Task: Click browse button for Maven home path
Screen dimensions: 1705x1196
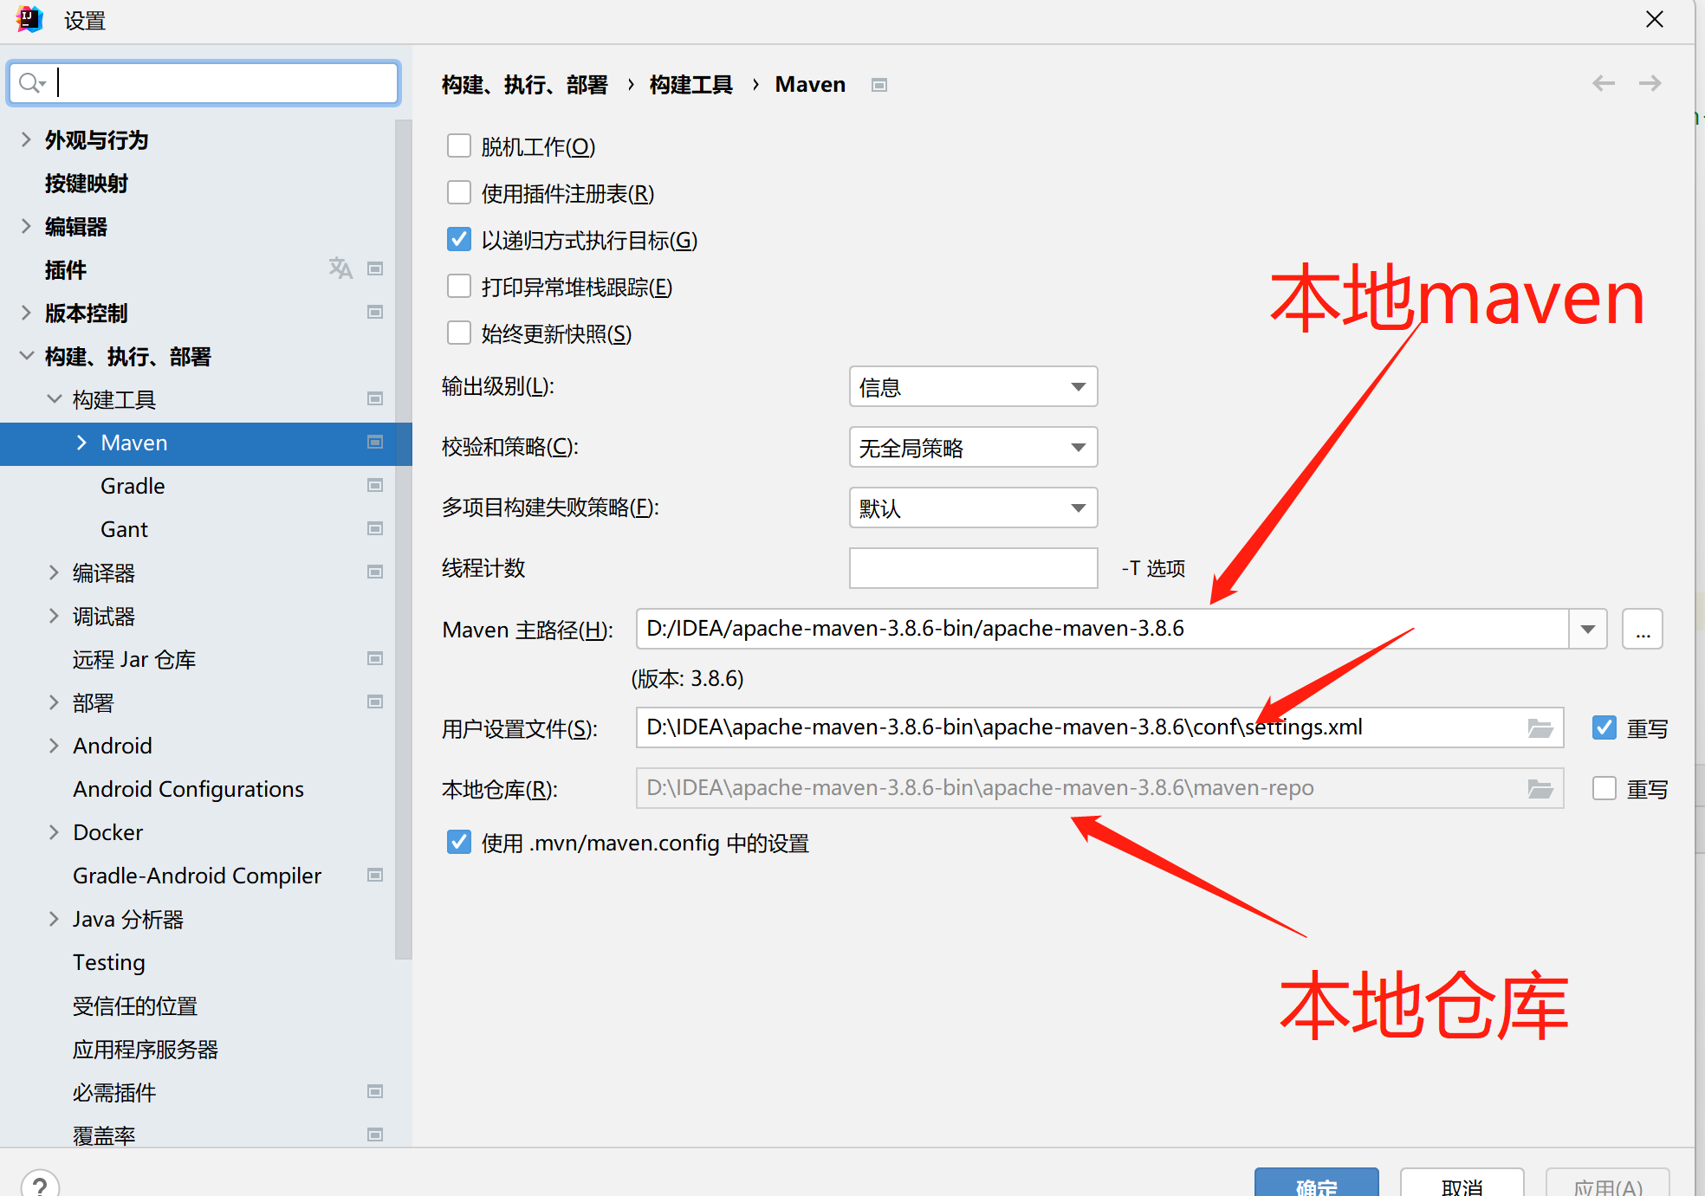Action: pyautogui.click(x=1643, y=629)
